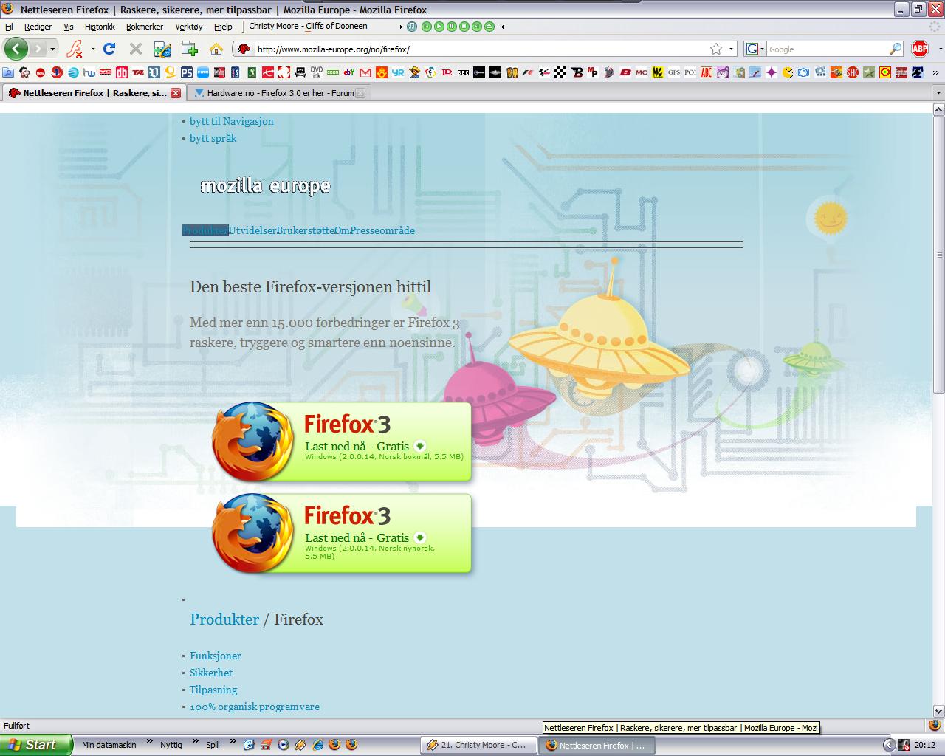945x756 pixels.
Task: Open the Historikk menu
Action: 100,27
